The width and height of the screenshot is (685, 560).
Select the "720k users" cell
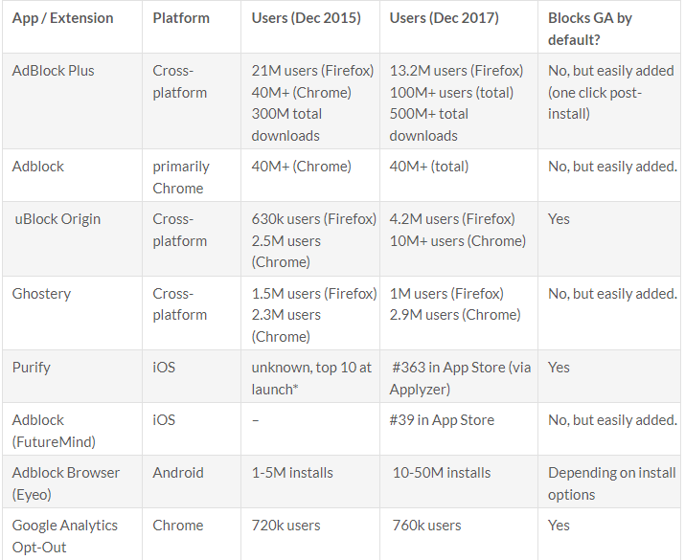285,526
